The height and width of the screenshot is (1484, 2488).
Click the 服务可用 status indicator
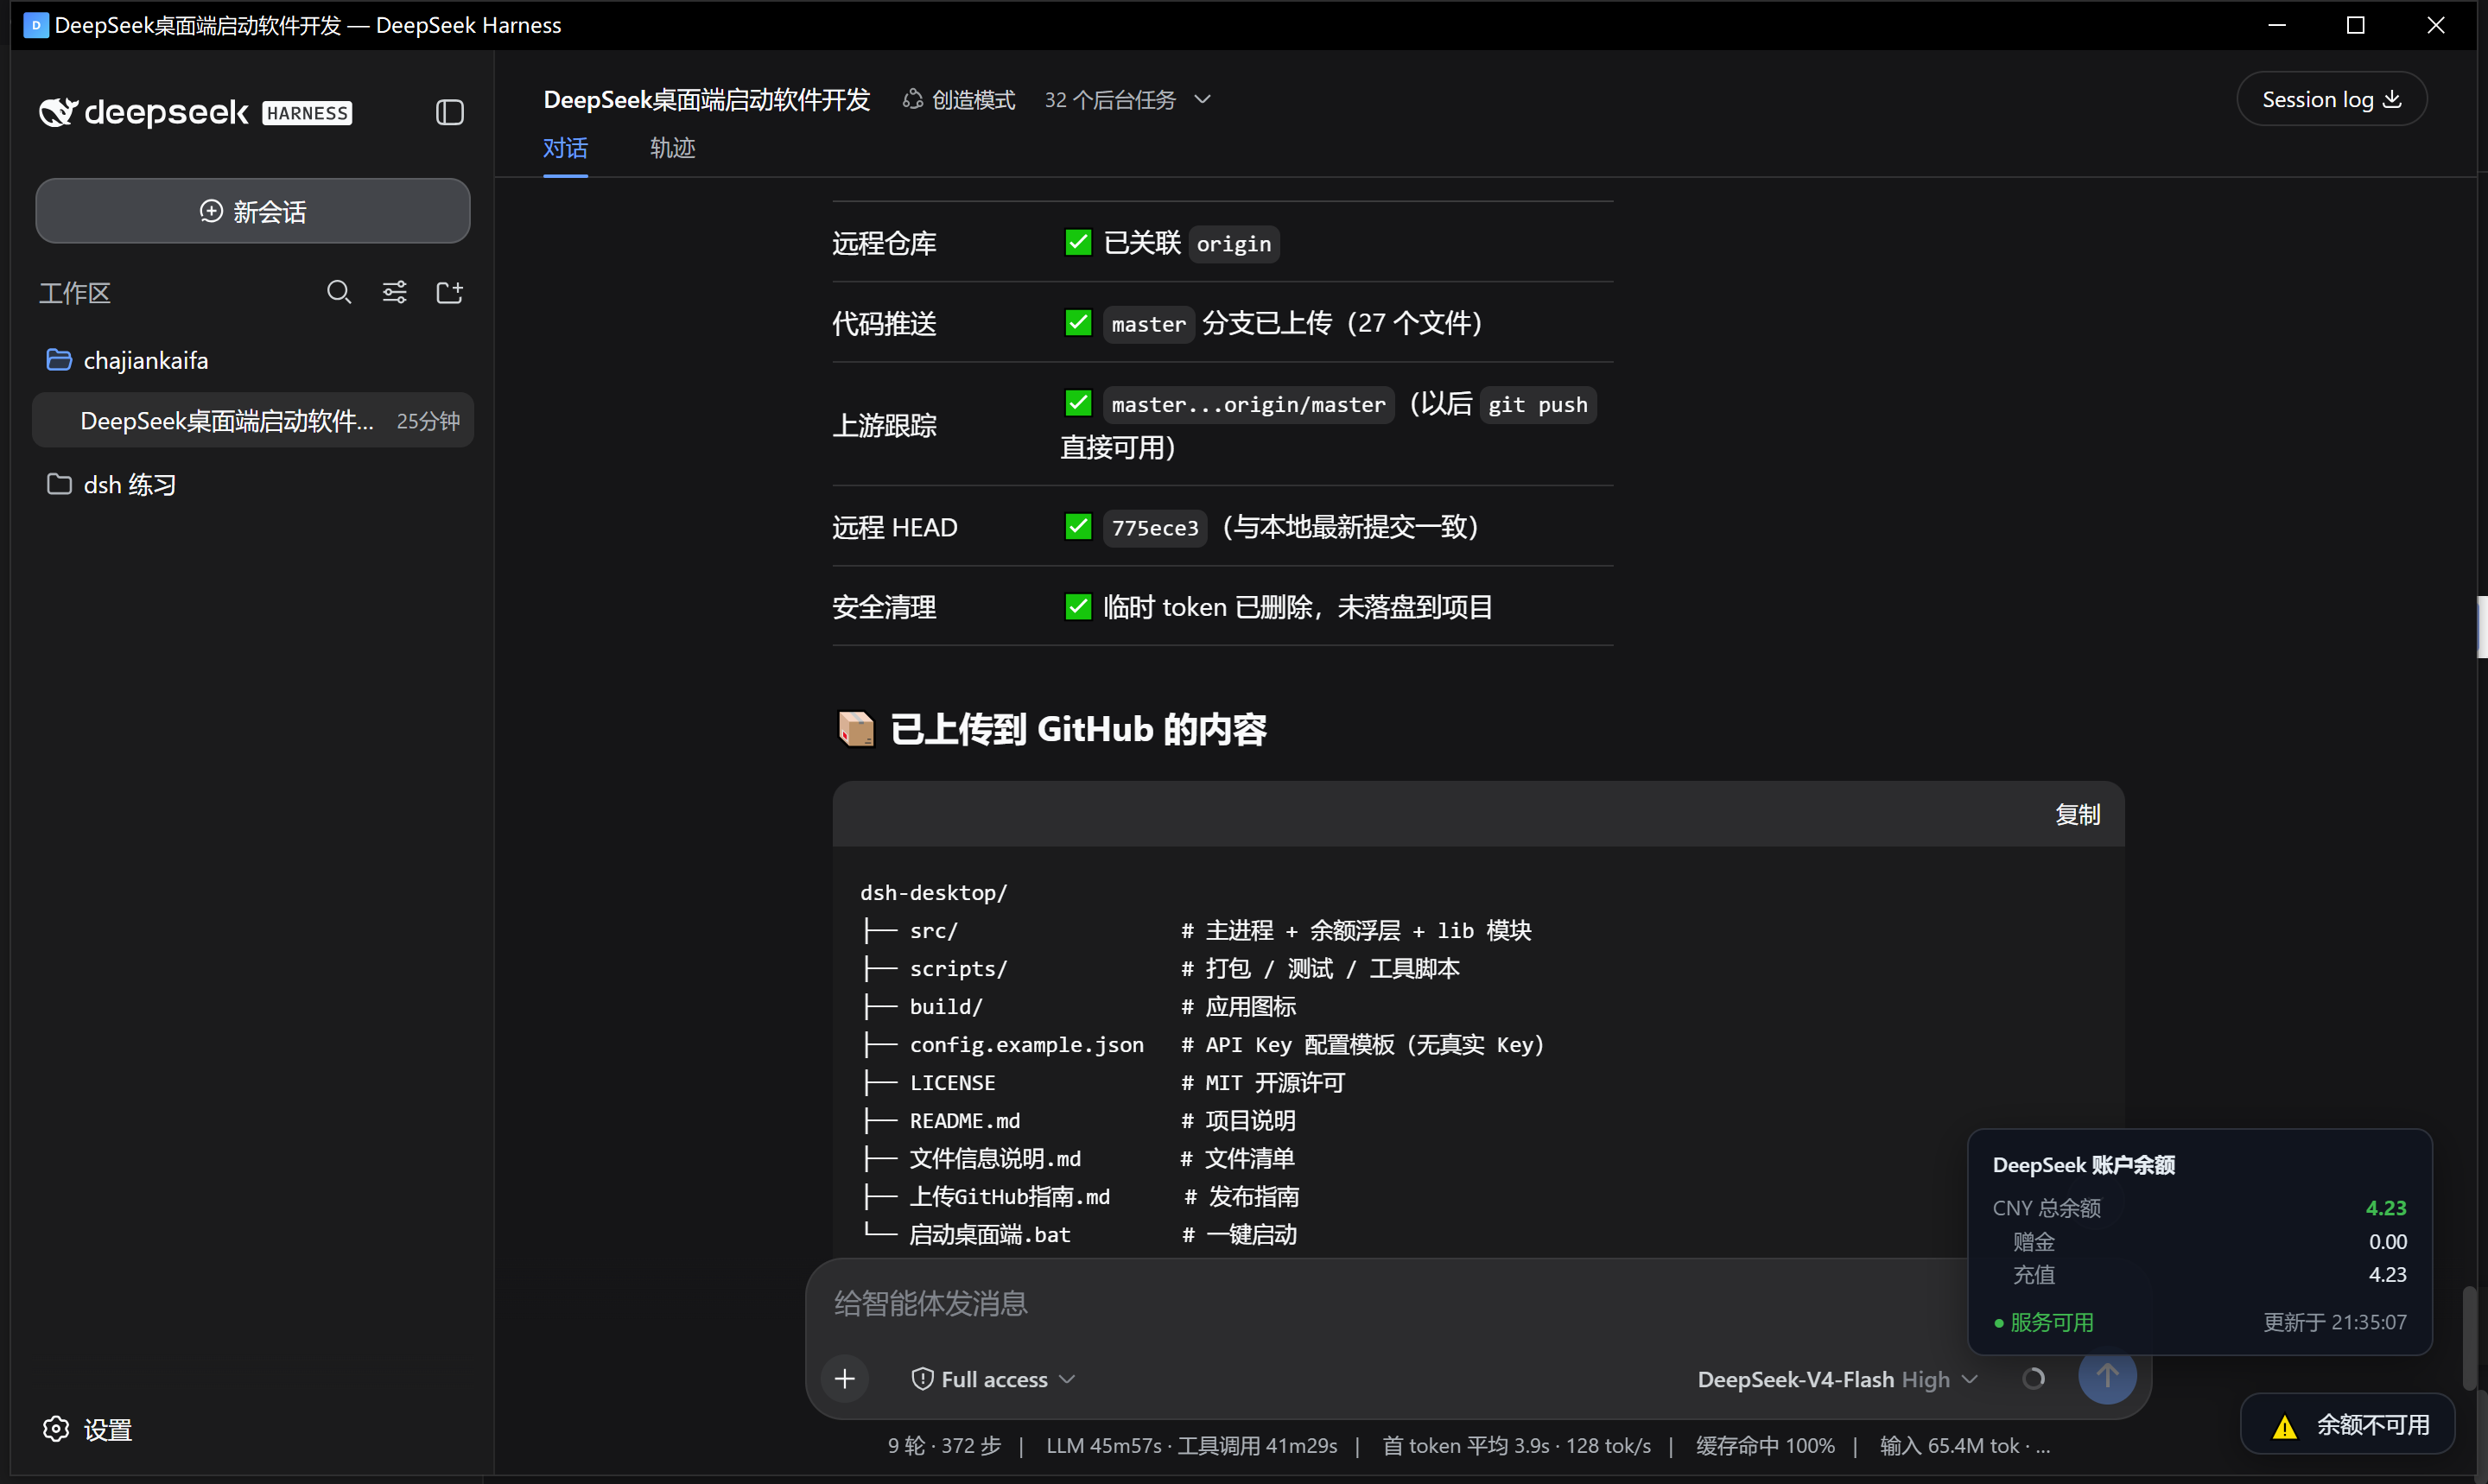(x=2043, y=1322)
